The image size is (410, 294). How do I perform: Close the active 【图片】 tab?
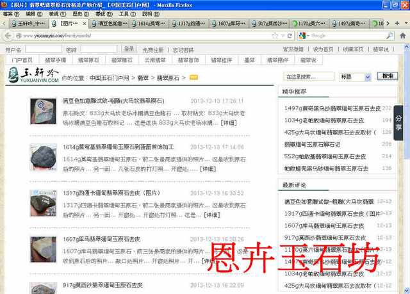coord(84,24)
